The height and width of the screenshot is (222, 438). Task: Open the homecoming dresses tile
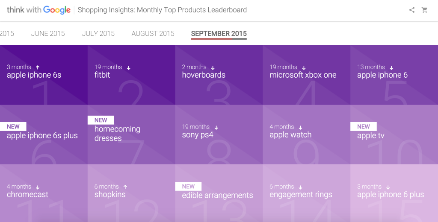coord(131,134)
